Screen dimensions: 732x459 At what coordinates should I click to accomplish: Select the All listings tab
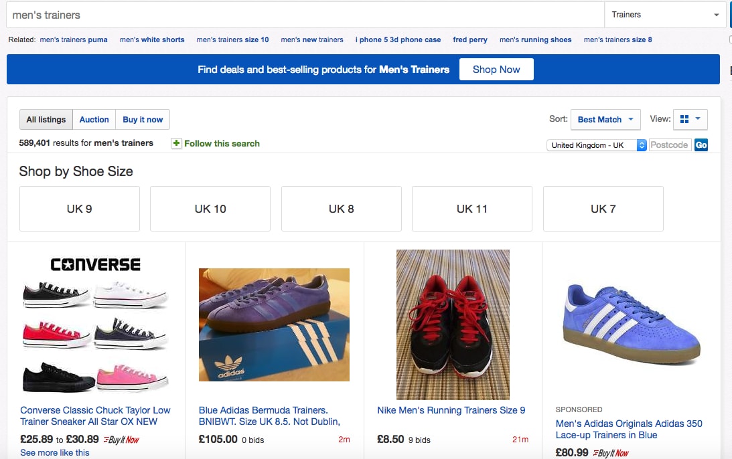point(46,119)
